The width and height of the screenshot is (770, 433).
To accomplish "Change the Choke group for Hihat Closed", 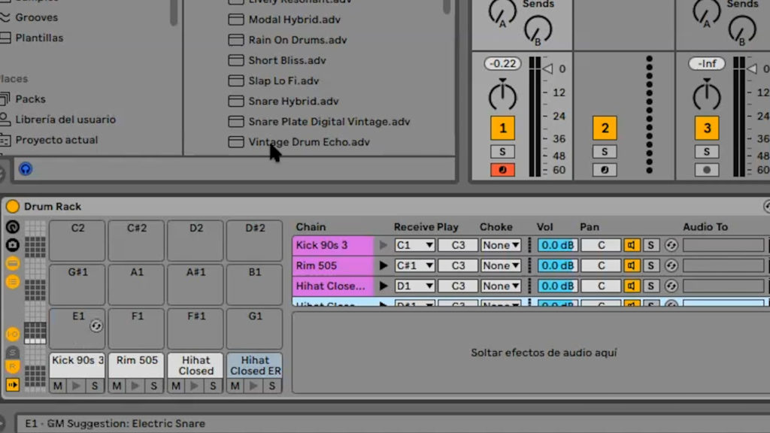I will coord(500,286).
